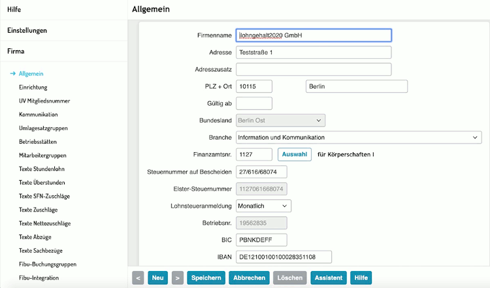Click the Steuernummer auf Bescheiden field

point(261,172)
